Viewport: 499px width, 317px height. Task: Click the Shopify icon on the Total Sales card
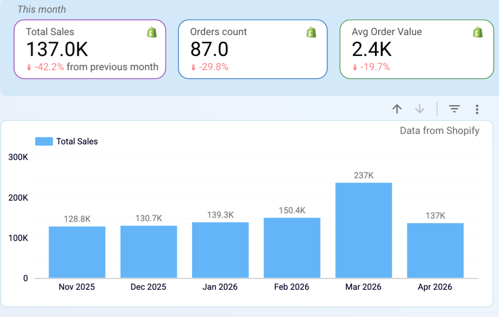[152, 32]
